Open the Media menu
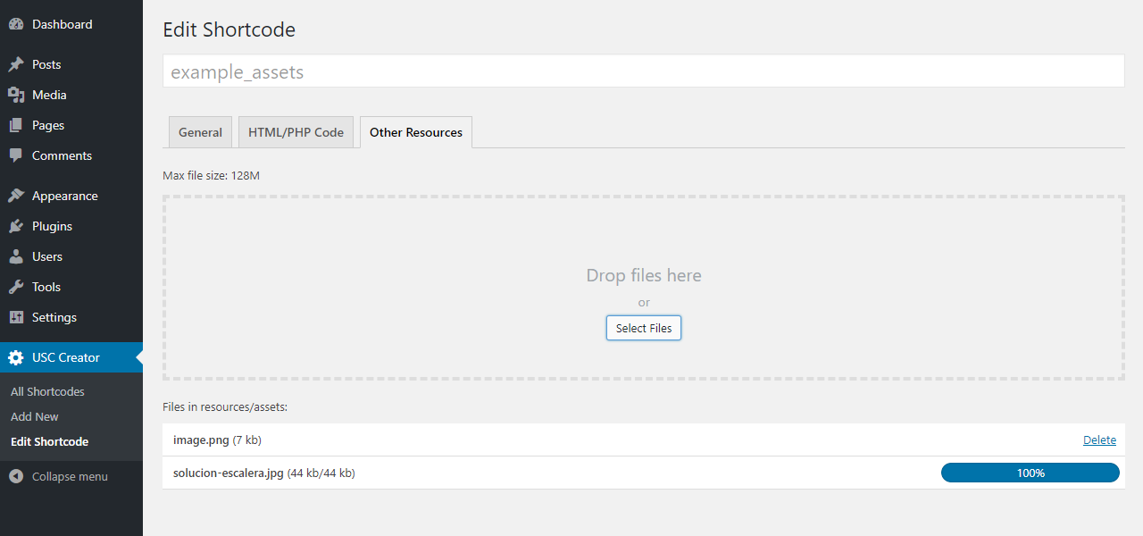Viewport: 1143px width, 536px height. coord(71,95)
